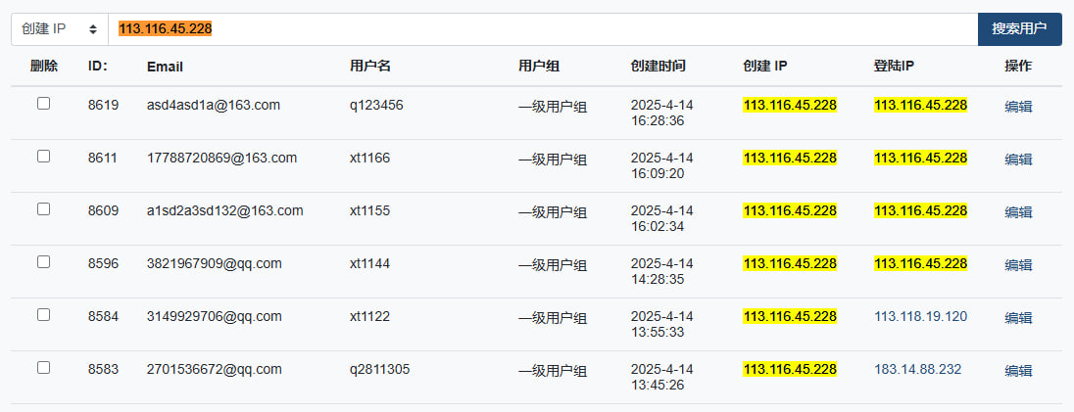Image resolution: width=1074 pixels, height=412 pixels.
Task: Click login IP 183.14.88.232
Action: tap(918, 369)
